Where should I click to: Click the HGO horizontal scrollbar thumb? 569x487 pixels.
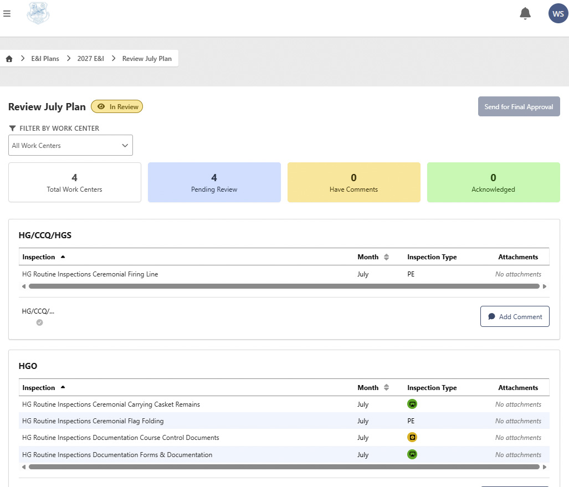pos(284,467)
